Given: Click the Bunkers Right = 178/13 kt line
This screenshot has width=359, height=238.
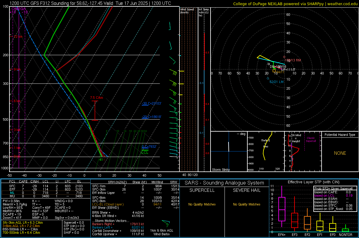Looking at the screenshot, I should pyautogui.click(x=118, y=224).
